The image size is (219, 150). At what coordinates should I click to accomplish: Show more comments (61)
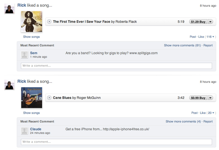tap(182, 45)
